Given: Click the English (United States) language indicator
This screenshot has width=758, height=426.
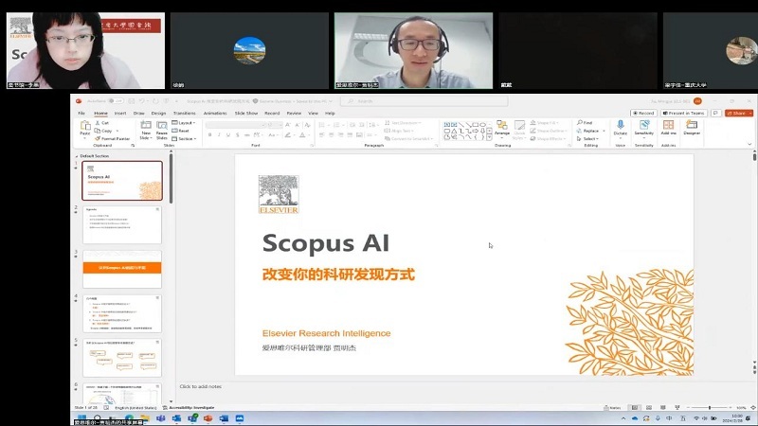Looking at the screenshot, I should pos(135,408).
